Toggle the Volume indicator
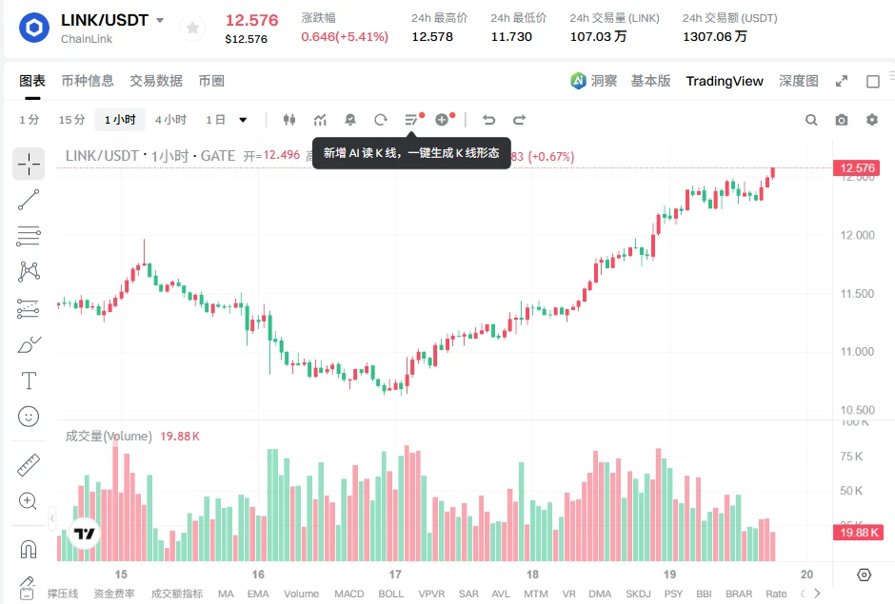This screenshot has width=895, height=604. coord(302,594)
